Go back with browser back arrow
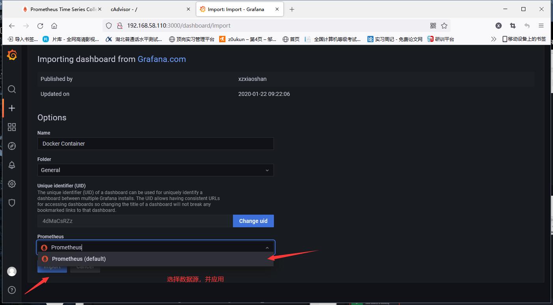The image size is (553, 305). click(12, 26)
